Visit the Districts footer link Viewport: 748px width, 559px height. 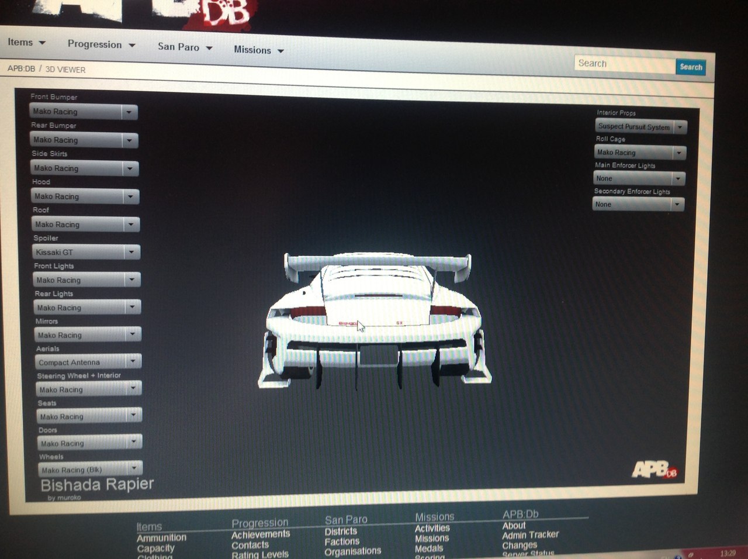click(x=341, y=532)
